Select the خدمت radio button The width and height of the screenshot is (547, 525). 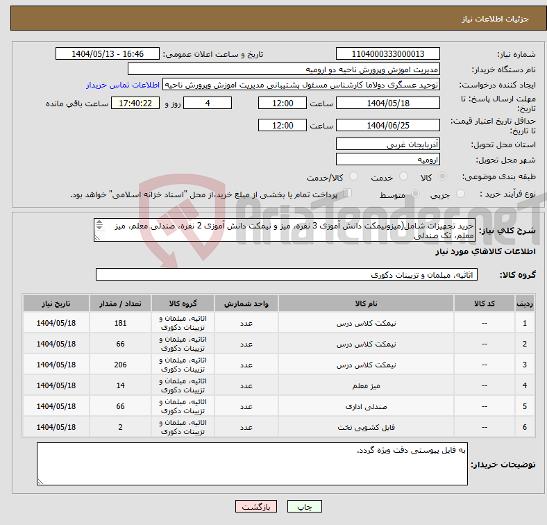click(403, 176)
